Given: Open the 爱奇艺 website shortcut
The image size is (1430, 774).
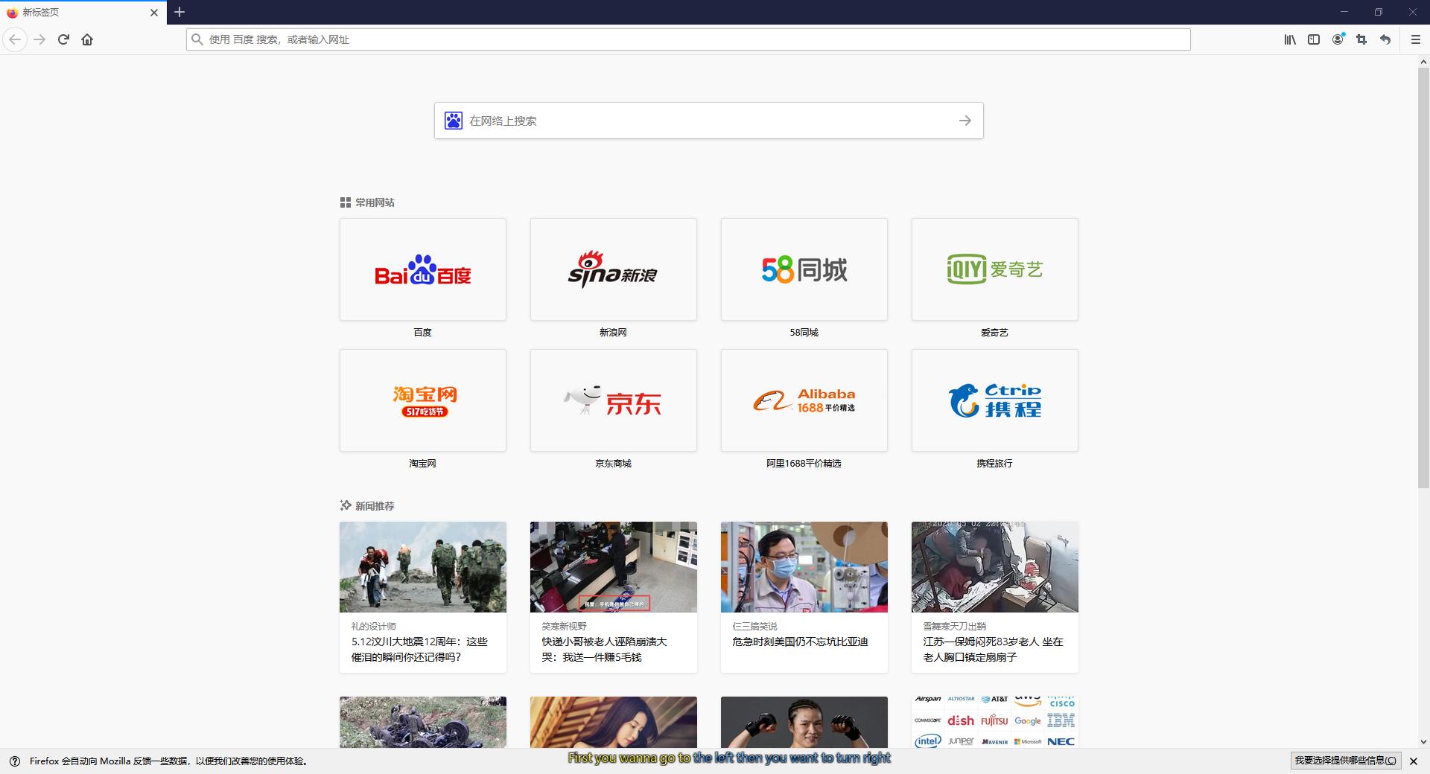Looking at the screenshot, I should point(994,269).
